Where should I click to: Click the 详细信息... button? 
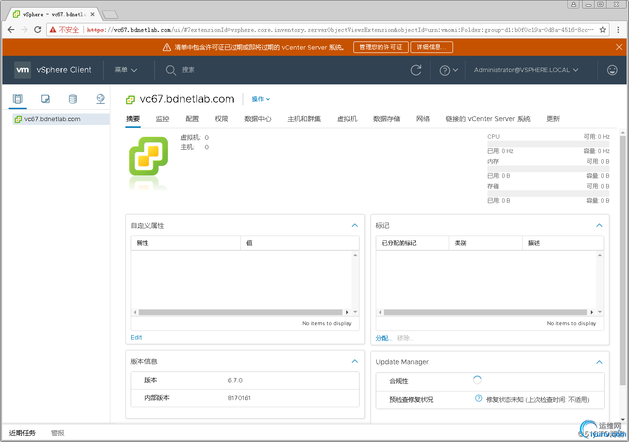[432, 47]
